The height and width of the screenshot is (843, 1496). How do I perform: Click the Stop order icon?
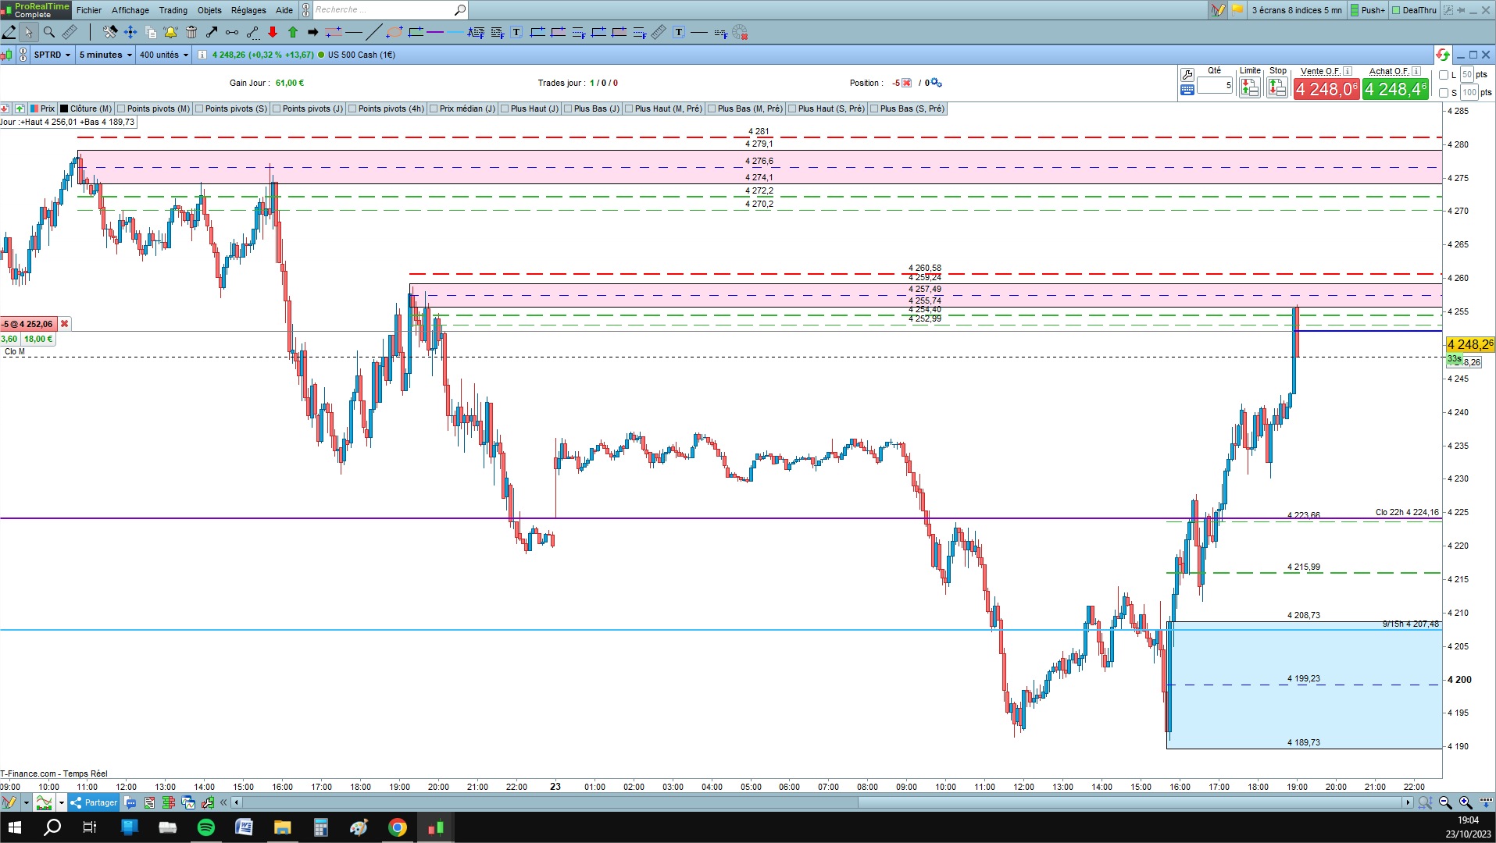click(x=1277, y=87)
